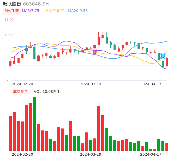Toggle the MA10 moving average legend
Screen dimensions: 179x158
click(x=55, y=11)
